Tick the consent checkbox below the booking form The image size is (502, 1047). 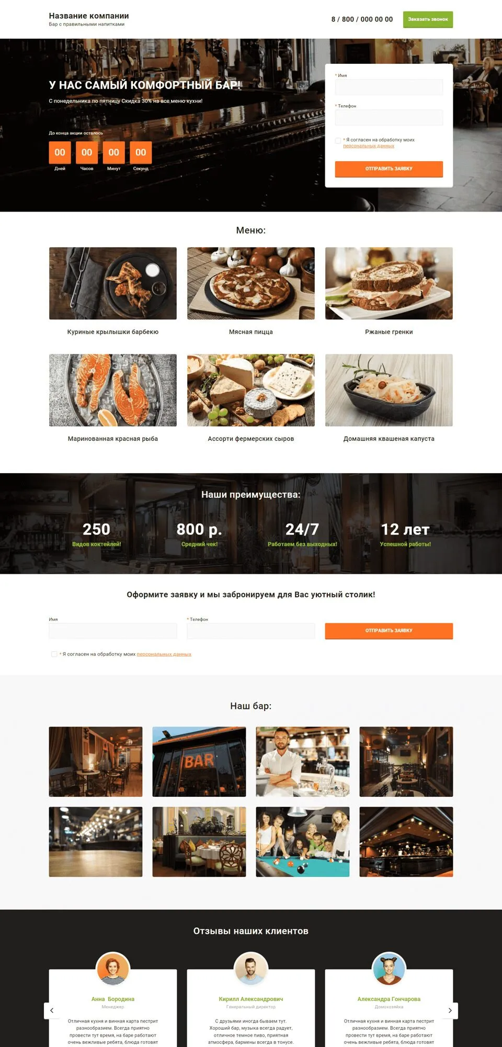click(54, 654)
